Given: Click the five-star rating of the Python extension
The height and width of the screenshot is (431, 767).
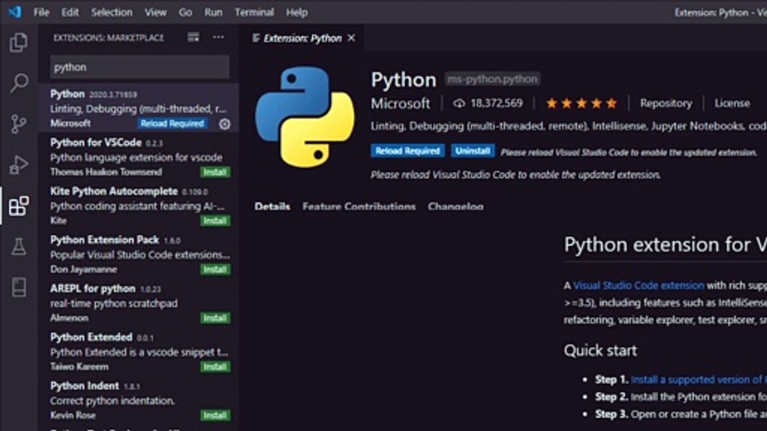Looking at the screenshot, I should (x=581, y=104).
